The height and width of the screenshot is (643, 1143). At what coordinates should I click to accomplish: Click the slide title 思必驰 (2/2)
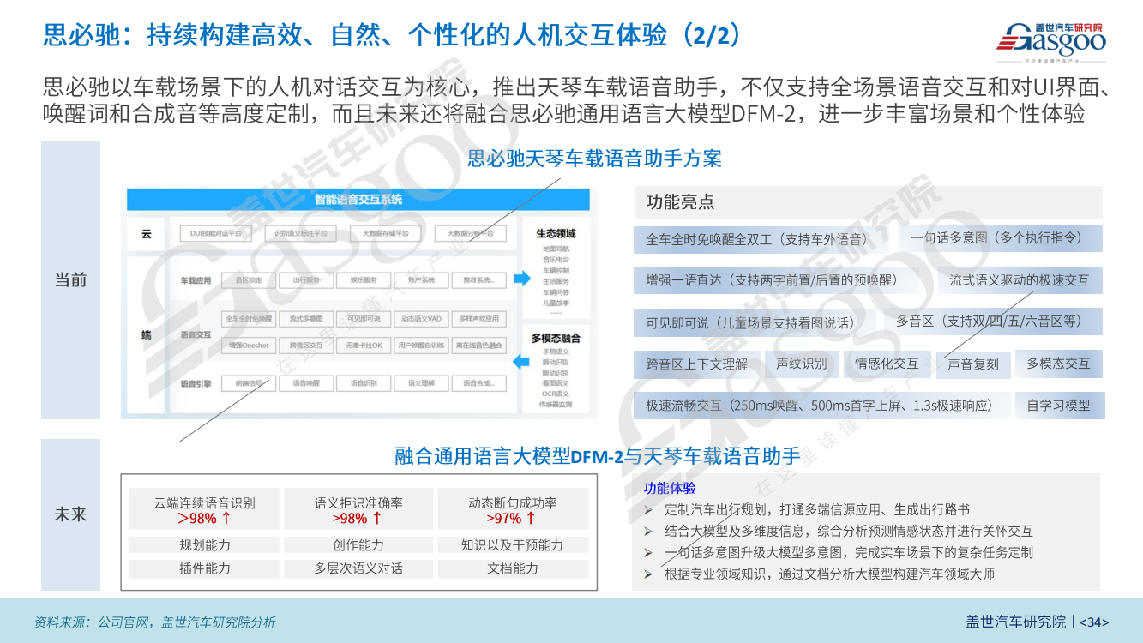[x=393, y=35]
